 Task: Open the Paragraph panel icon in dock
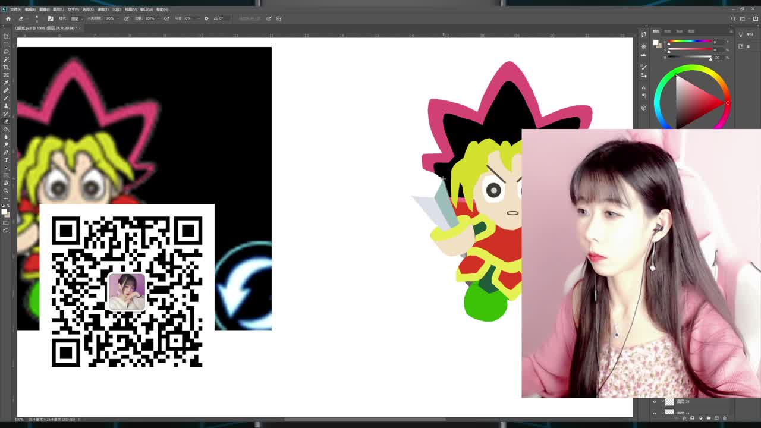[643, 97]
